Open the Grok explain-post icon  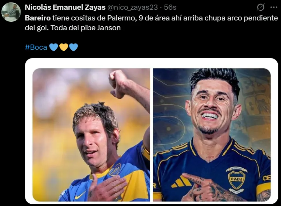(260, 7)
